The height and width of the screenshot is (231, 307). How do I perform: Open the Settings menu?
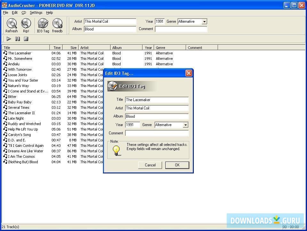tap(36, 12)
